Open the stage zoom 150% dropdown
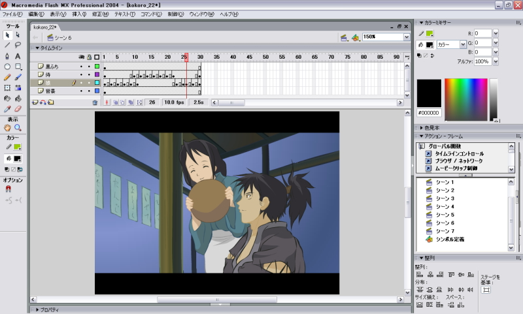Image resolution: width=523 pixels, height=314 pixels. tap(407, 37)
